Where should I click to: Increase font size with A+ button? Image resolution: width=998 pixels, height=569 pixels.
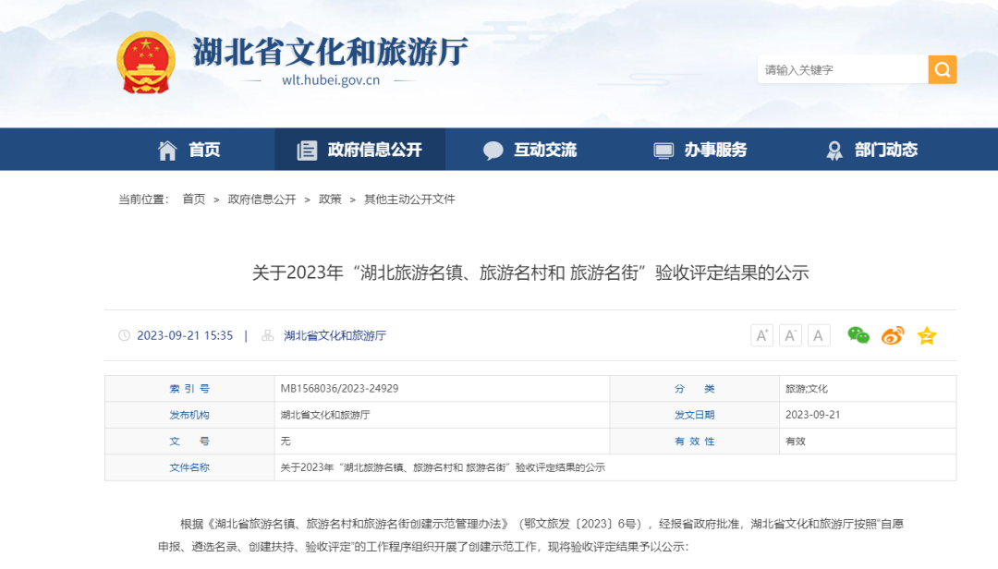click(761, 334)
